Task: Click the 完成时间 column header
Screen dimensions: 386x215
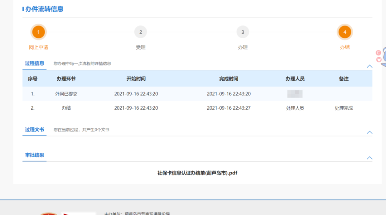Action: 229,79
